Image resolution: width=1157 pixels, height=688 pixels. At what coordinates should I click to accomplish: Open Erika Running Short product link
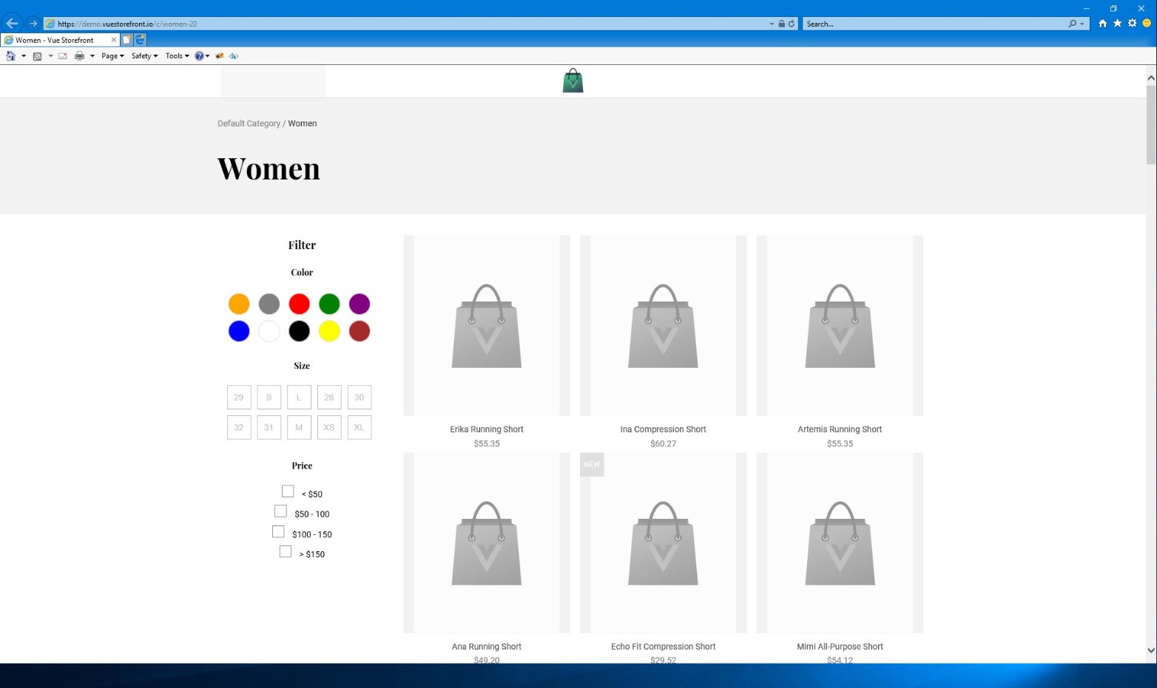pos(487,429)
